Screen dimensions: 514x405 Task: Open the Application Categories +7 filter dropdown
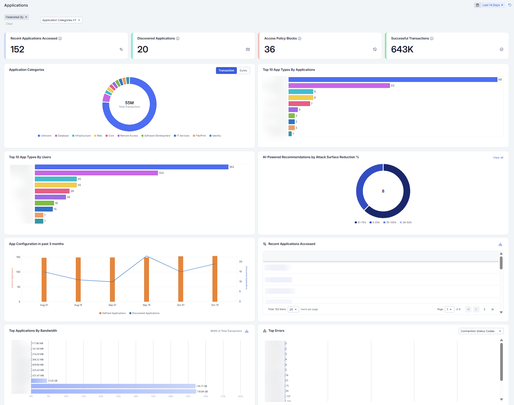[x=61, y=20]
